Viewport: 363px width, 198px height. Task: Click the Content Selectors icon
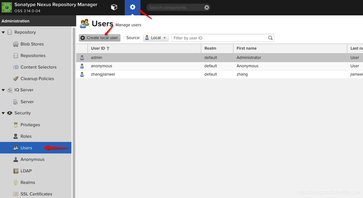(x=16, y=67)
